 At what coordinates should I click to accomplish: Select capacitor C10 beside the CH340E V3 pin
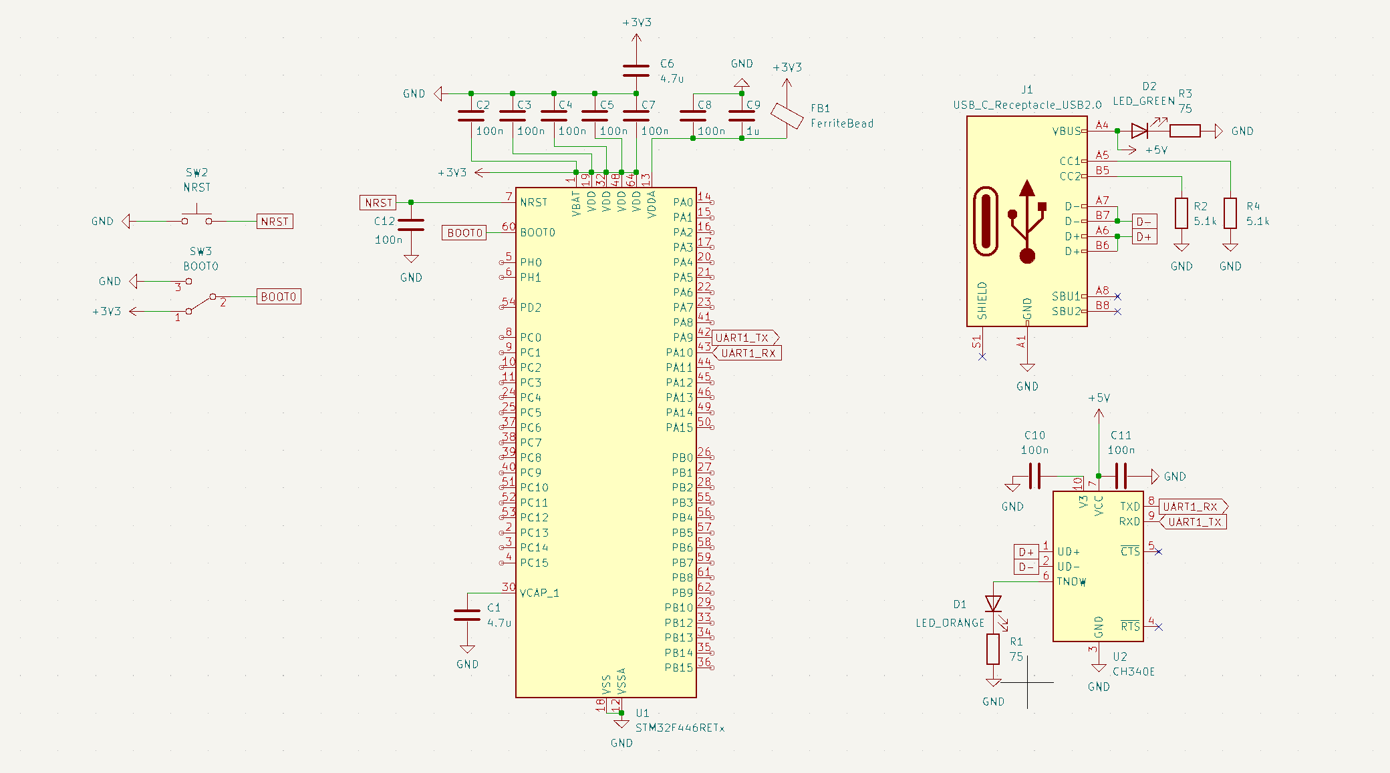pyautogui.click(x=1035, y=476)
